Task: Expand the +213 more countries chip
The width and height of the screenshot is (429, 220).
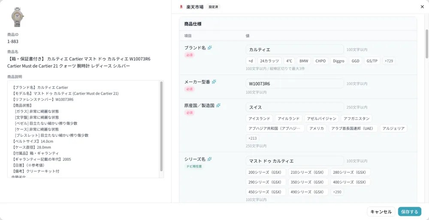Action: 253,138
